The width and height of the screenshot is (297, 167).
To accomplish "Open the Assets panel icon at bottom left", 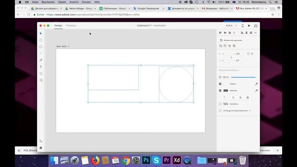I will (41, 141).
